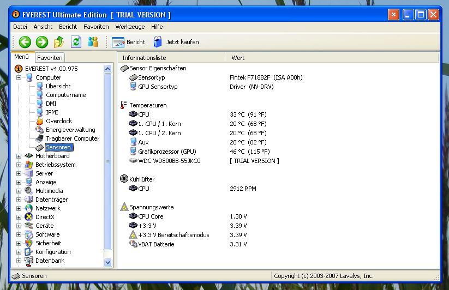Expand the Netzwerk node

19,208
